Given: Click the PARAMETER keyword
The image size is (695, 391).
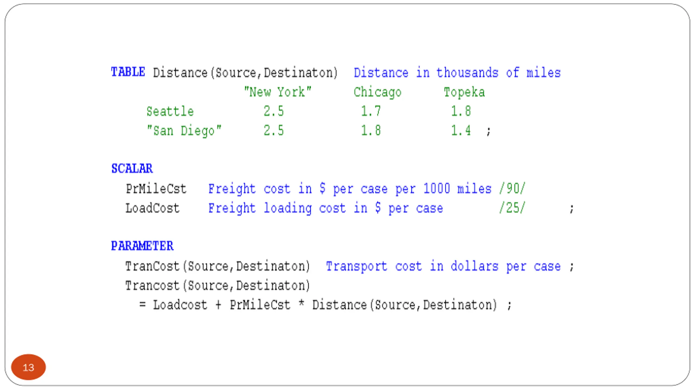Looking at the screenshot, I should pyautogui.click(x=142, y=246).
